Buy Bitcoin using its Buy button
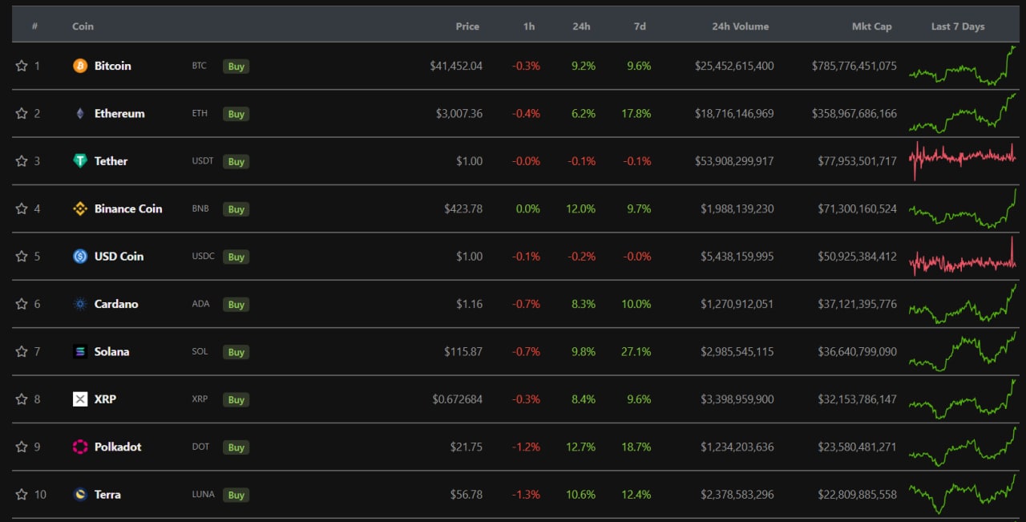This screenshot has height=522, width=1026. pyautogui.click(x=236, y=67)
